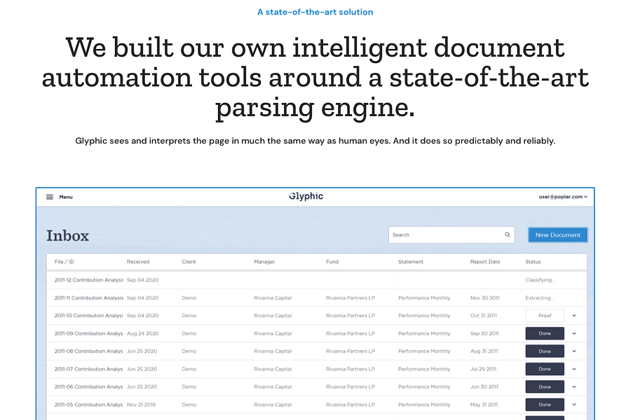Sort by Status column header

[533, 262]
